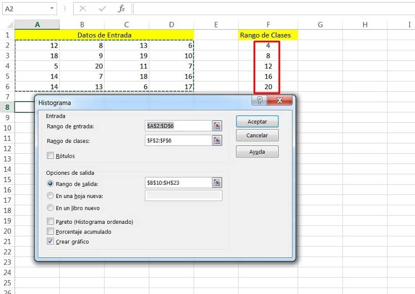Click cell D3 containing 10
The height and width of the screenshot is (294, 415).
(171, 56)
